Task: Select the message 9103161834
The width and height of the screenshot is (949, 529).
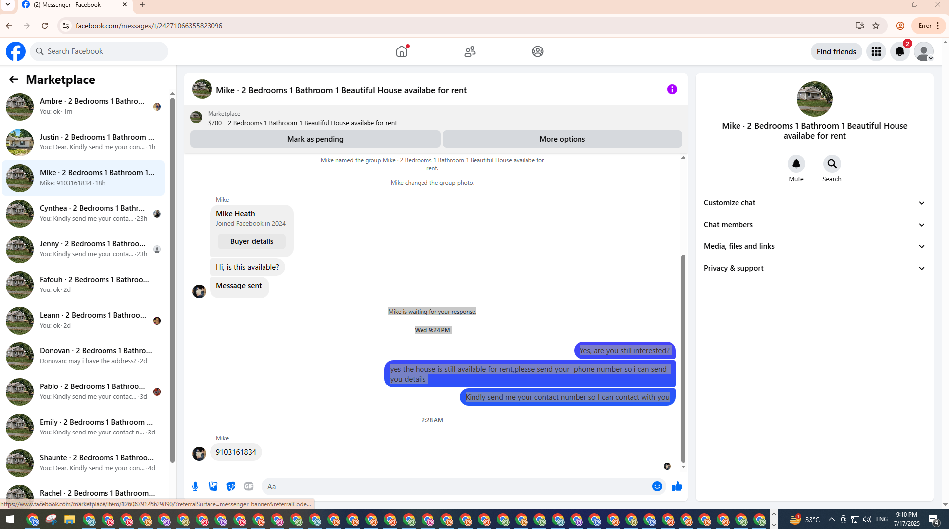Action: pyautogui.click(x=236, y=452)
